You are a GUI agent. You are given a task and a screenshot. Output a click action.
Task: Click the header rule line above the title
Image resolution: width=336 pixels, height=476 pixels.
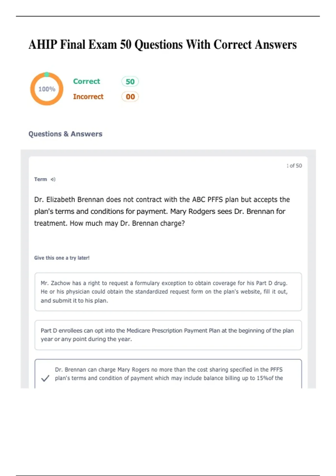click(x=168, y=16)
